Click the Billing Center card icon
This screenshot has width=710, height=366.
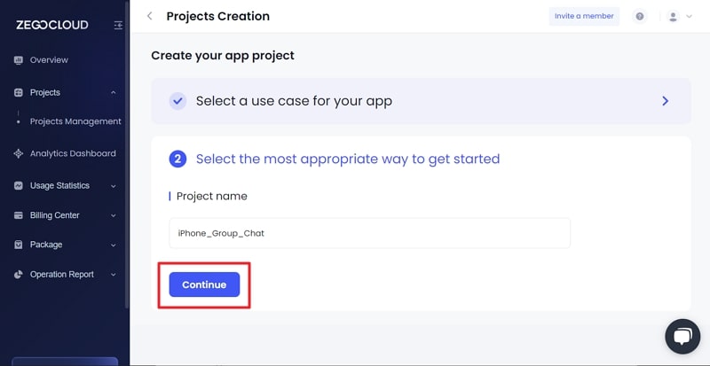[19, 215]
